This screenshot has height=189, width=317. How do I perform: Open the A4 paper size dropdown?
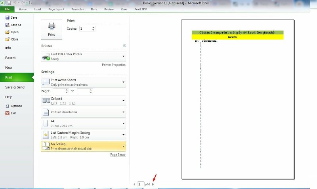point(83,123)
